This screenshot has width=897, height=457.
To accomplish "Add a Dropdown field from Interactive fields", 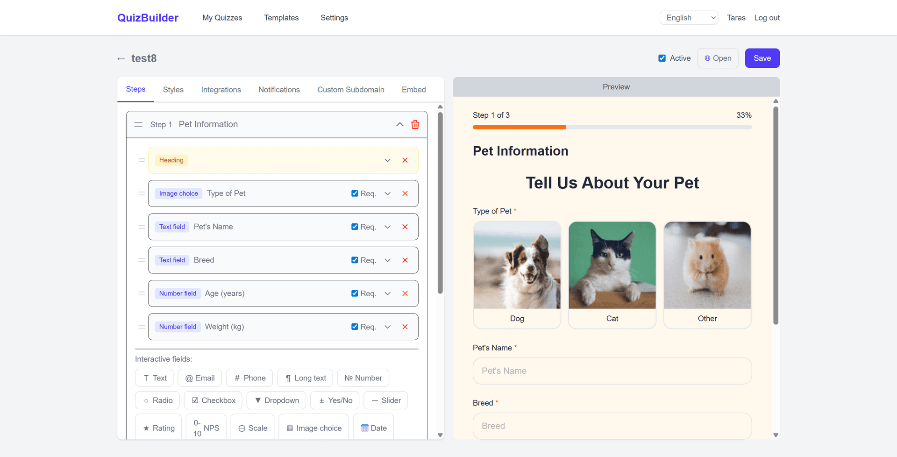I will [276, 400].
